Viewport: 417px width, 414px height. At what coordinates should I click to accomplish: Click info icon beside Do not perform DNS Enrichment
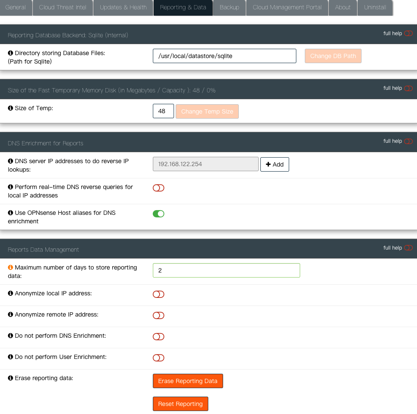point(11,336)
